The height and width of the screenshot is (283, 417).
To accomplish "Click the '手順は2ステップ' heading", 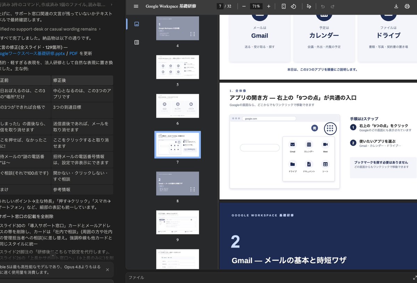I will tap(364, 118).
